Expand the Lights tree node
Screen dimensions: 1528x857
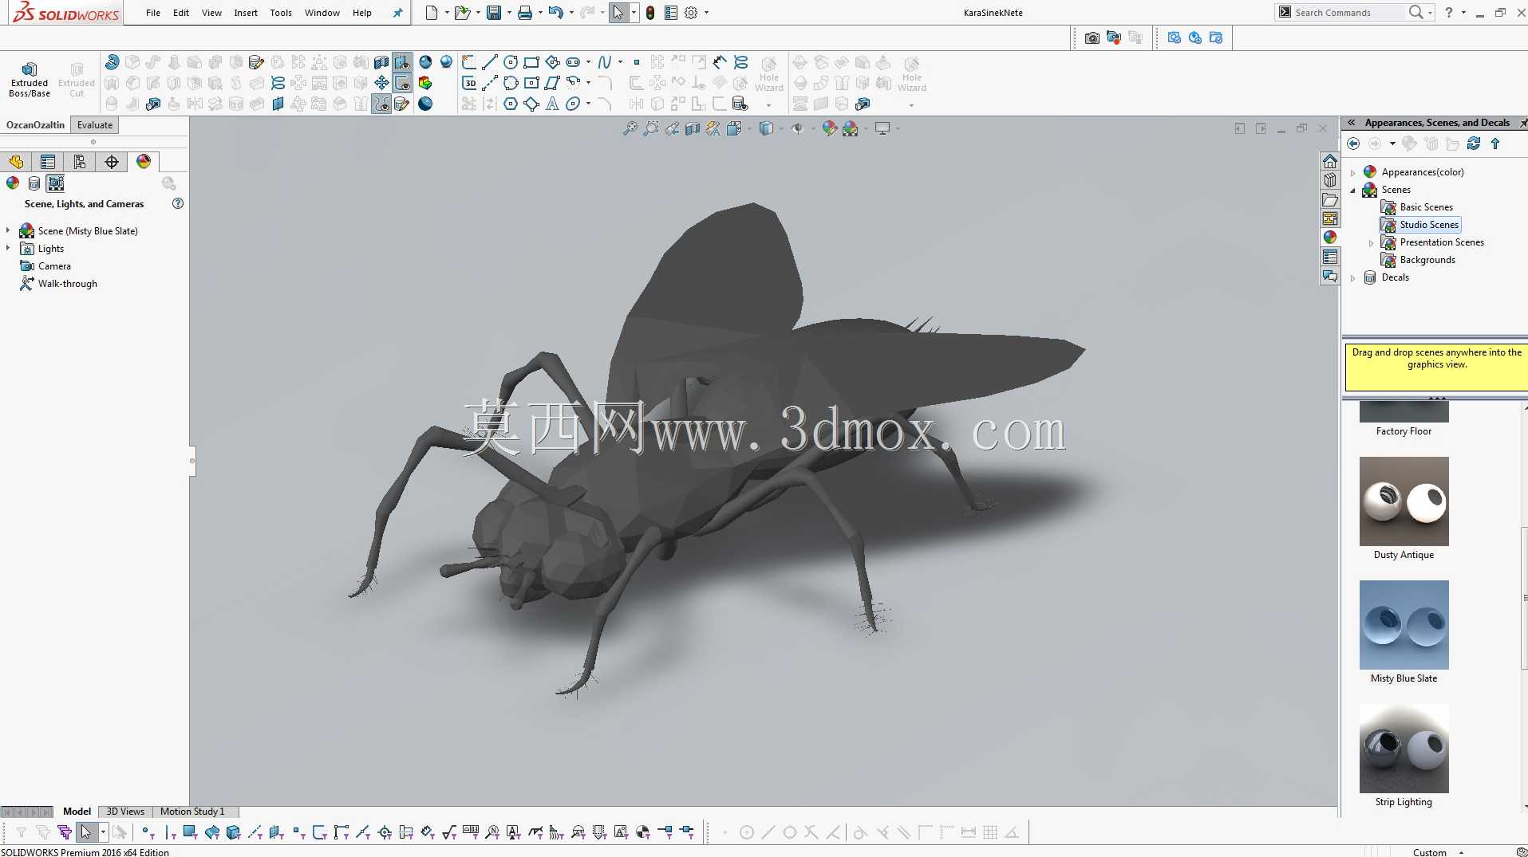pyautogui.click(x=8, y=248)
